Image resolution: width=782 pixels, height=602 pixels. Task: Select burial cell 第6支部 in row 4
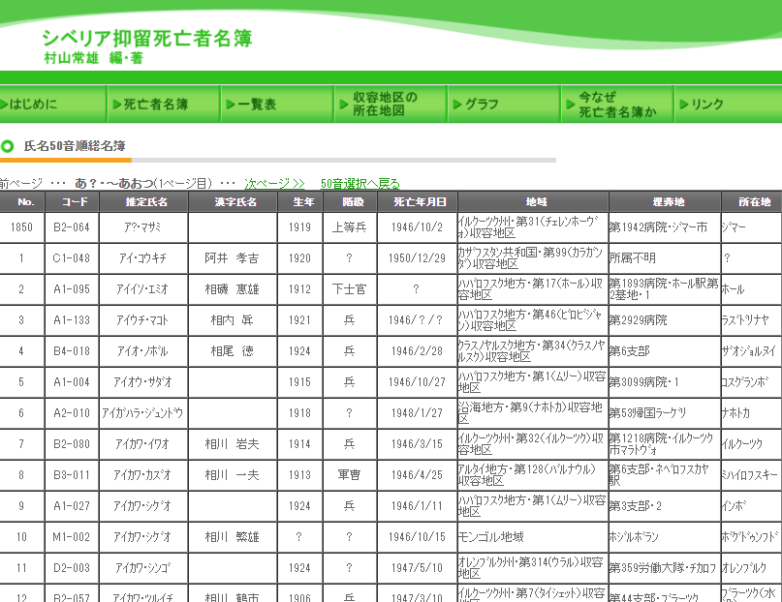point(665,351)
